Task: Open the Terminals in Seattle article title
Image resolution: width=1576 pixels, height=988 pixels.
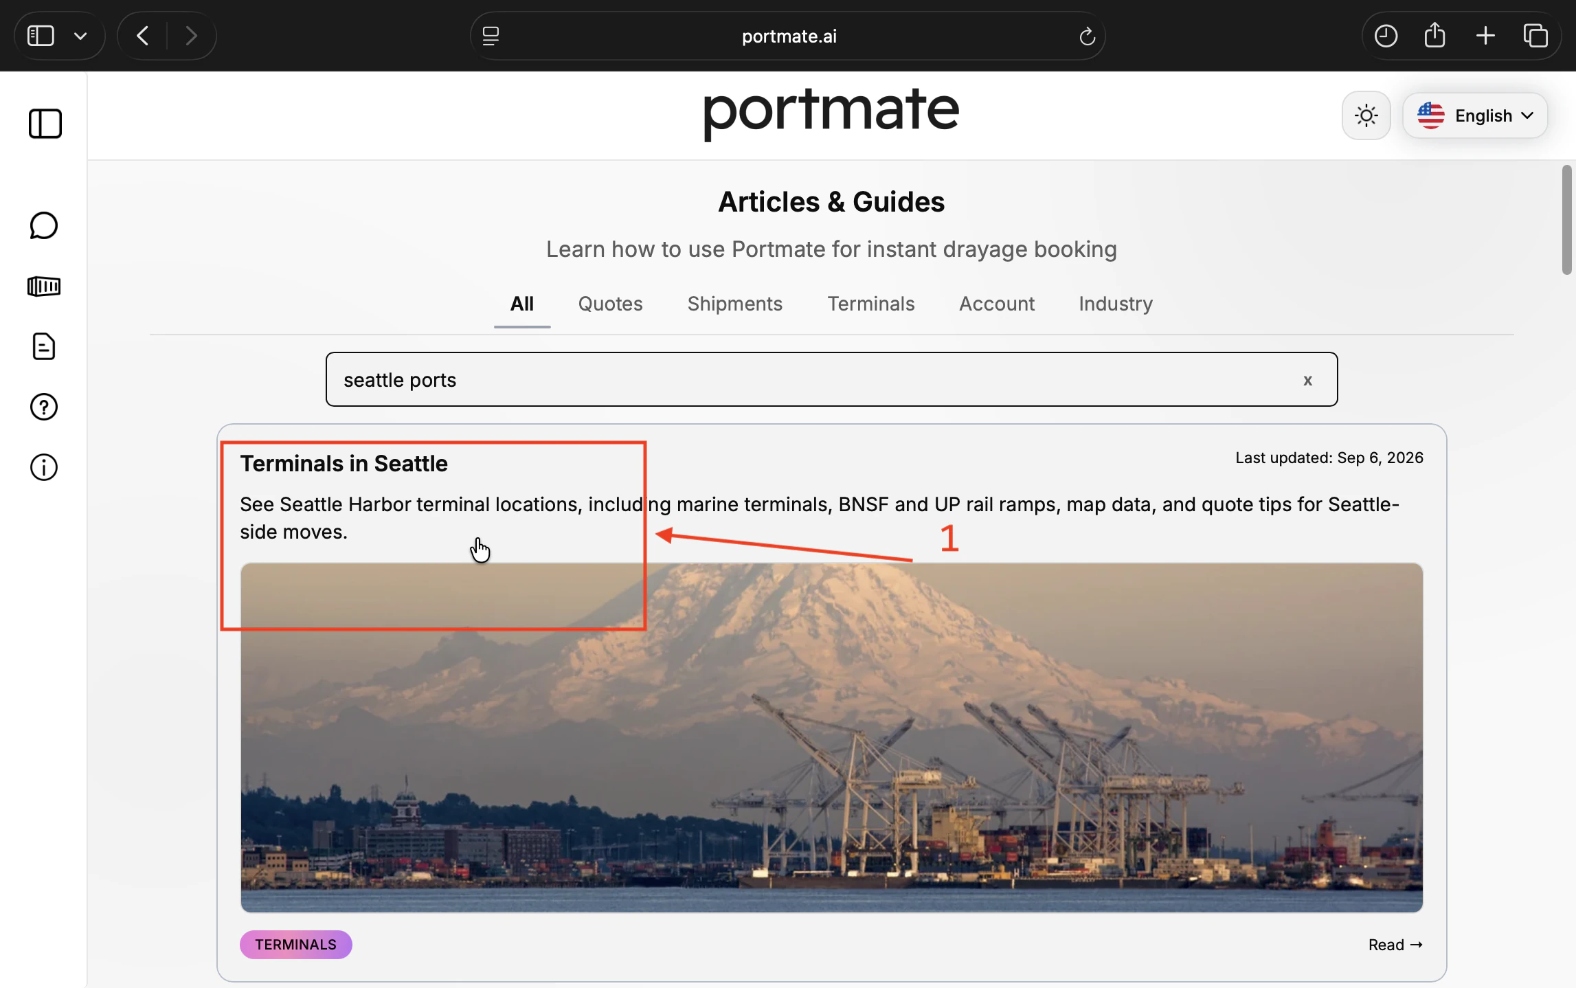Action: tap(344, 464)
